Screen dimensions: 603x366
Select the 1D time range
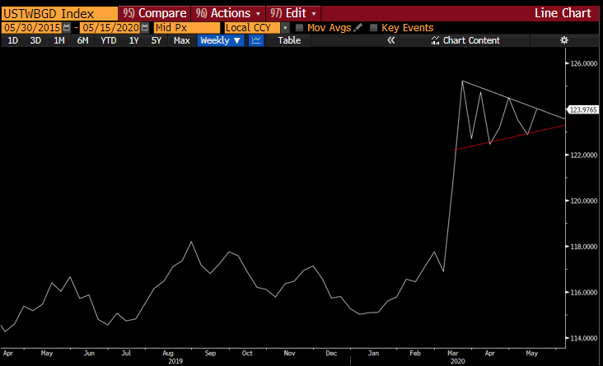(13, 40)
